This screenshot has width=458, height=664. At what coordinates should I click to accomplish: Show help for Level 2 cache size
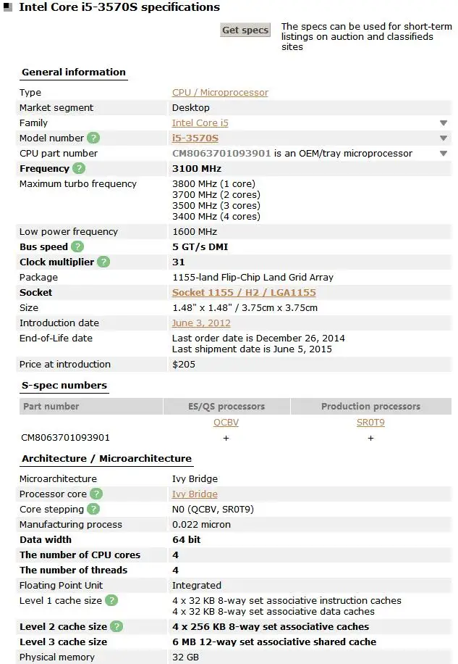click(x=116, y=626)
